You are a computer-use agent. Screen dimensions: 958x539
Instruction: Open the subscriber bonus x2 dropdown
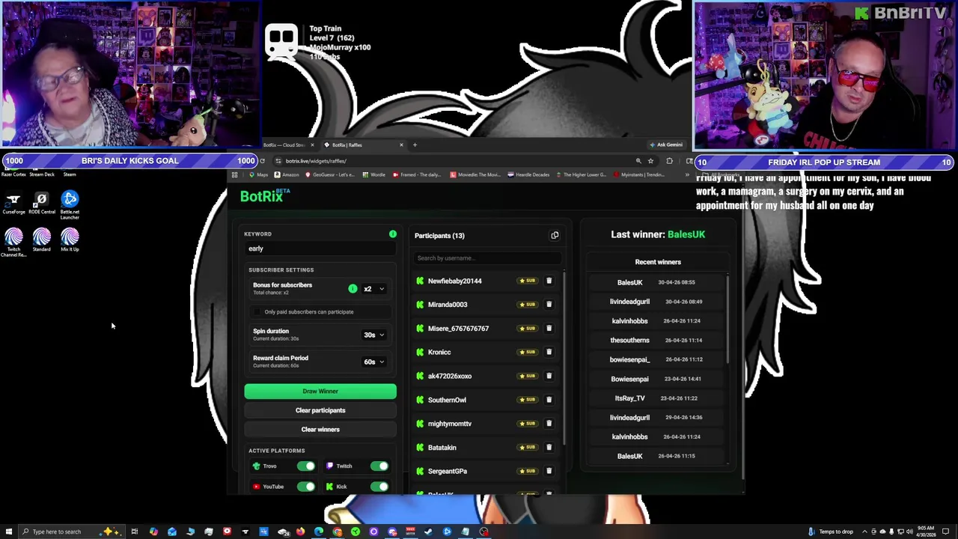click(374, 289)
